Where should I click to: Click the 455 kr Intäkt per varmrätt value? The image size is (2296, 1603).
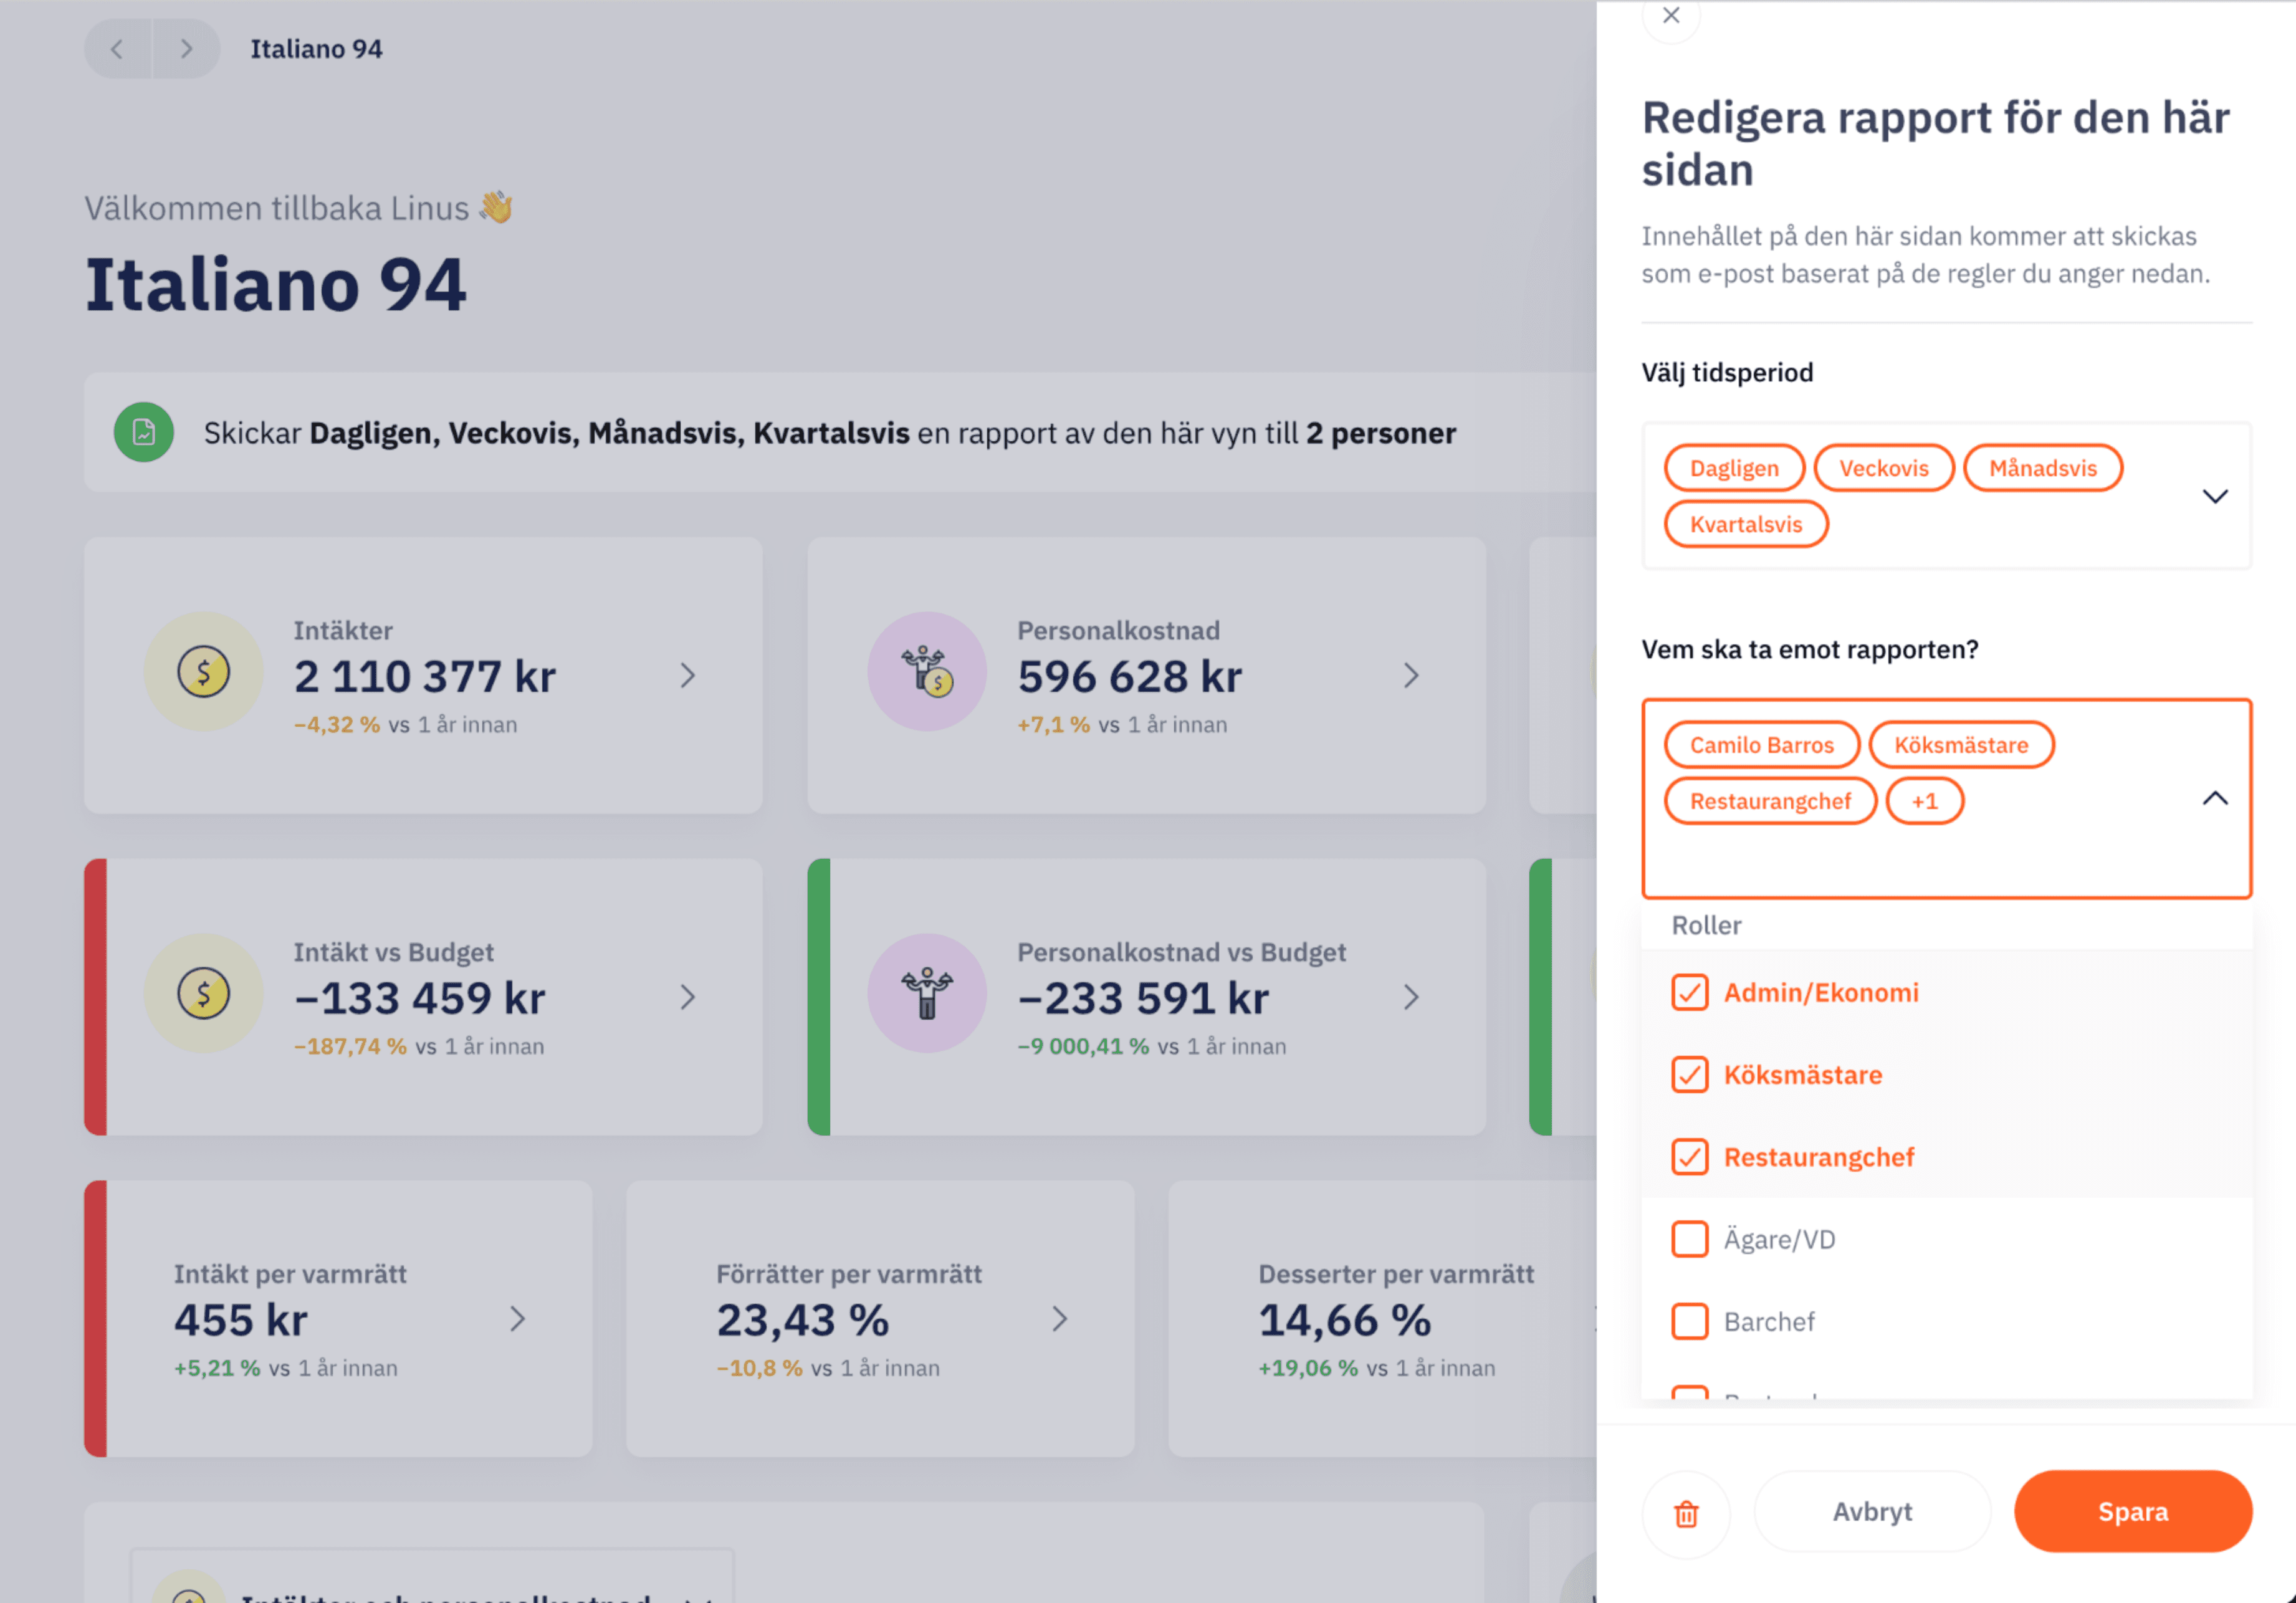click(241, 1320)
